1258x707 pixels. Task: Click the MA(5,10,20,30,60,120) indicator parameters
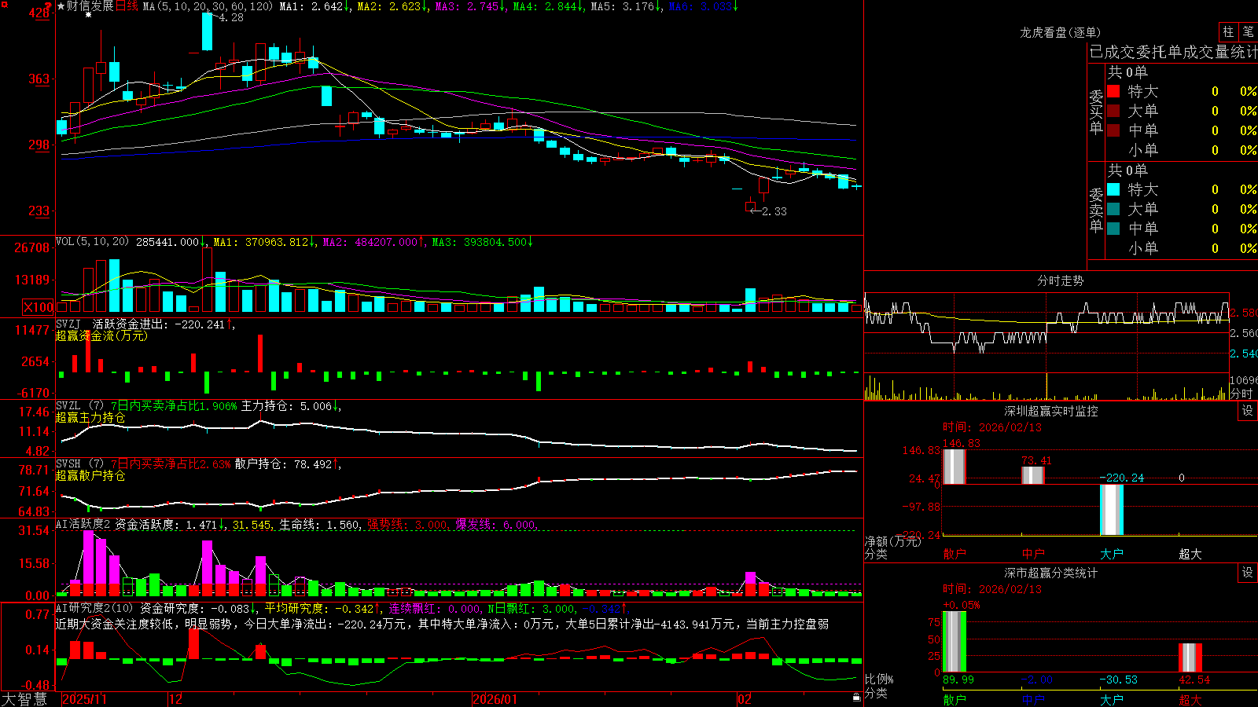208,6
